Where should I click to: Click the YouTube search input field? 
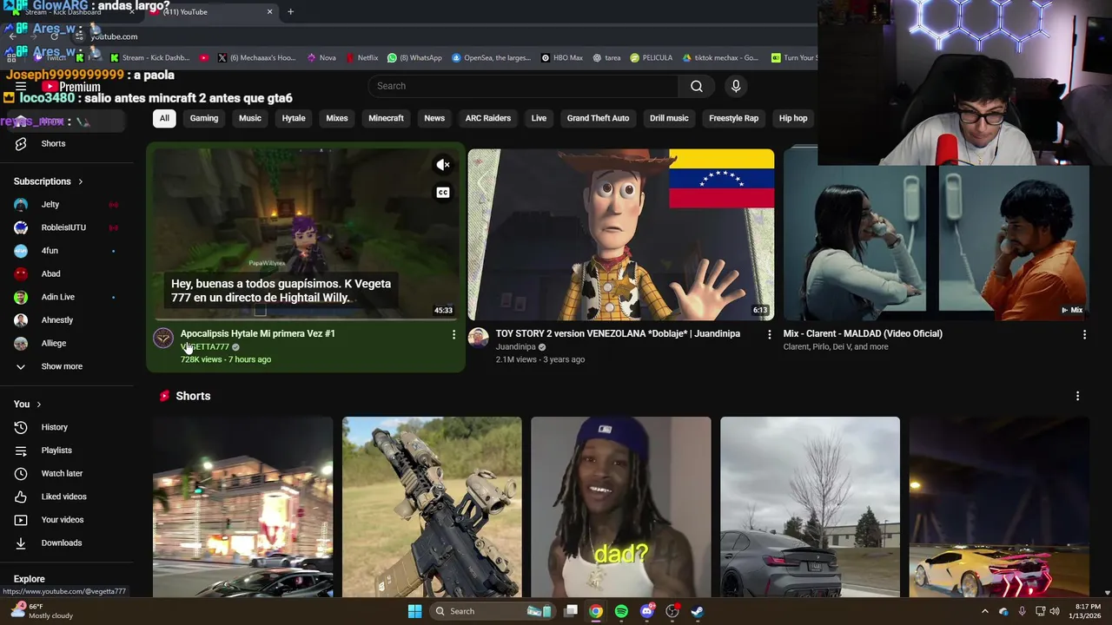click(x=523, y=86)
